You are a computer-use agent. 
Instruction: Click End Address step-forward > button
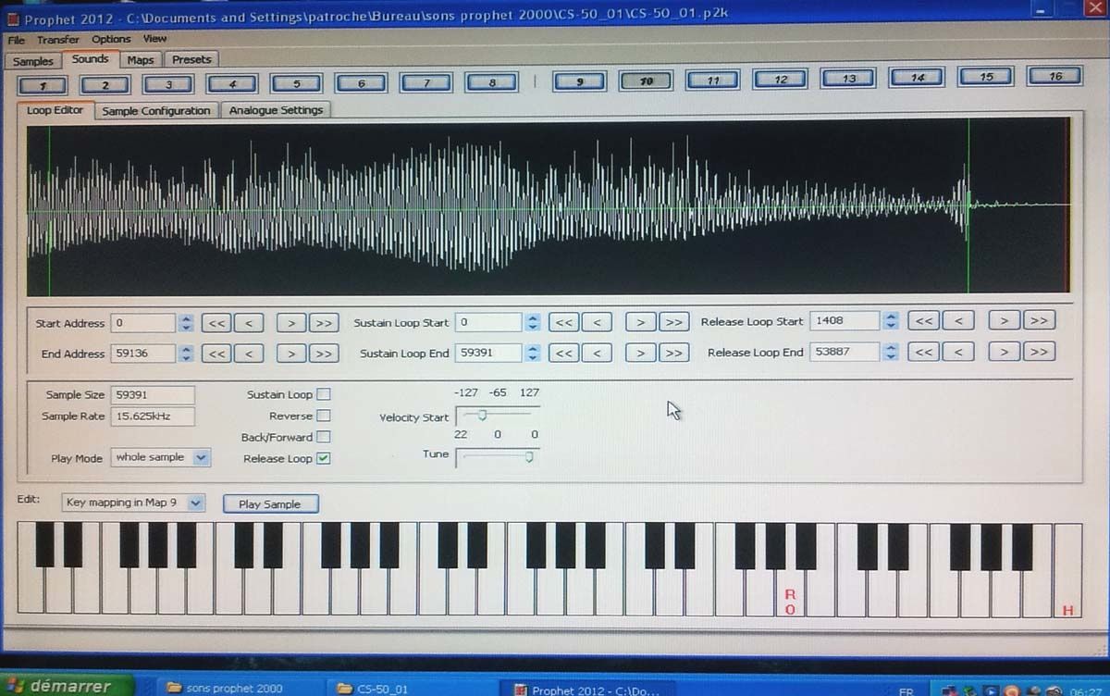click(291, 354)
